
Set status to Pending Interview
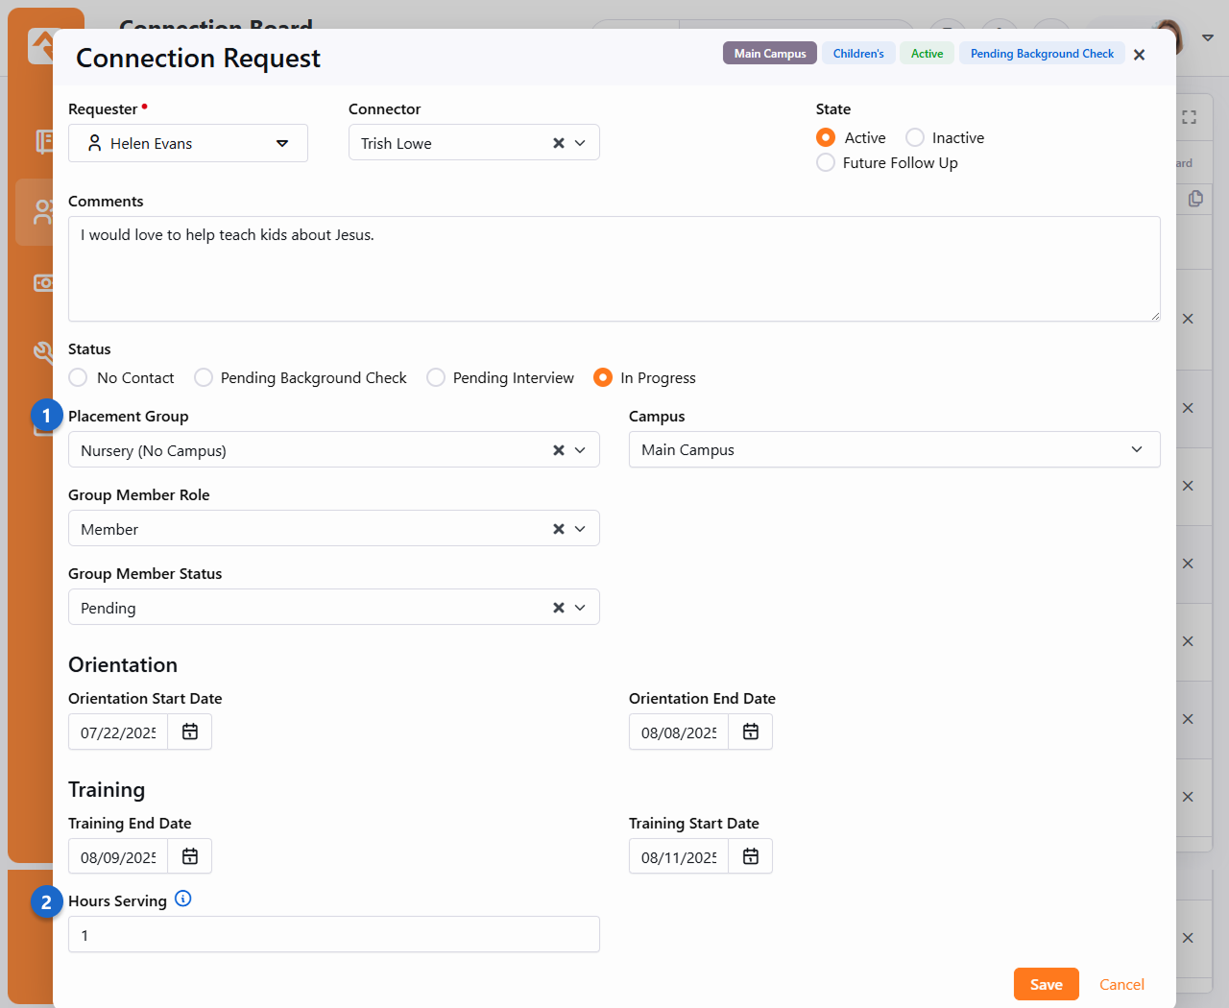(436, 377)
